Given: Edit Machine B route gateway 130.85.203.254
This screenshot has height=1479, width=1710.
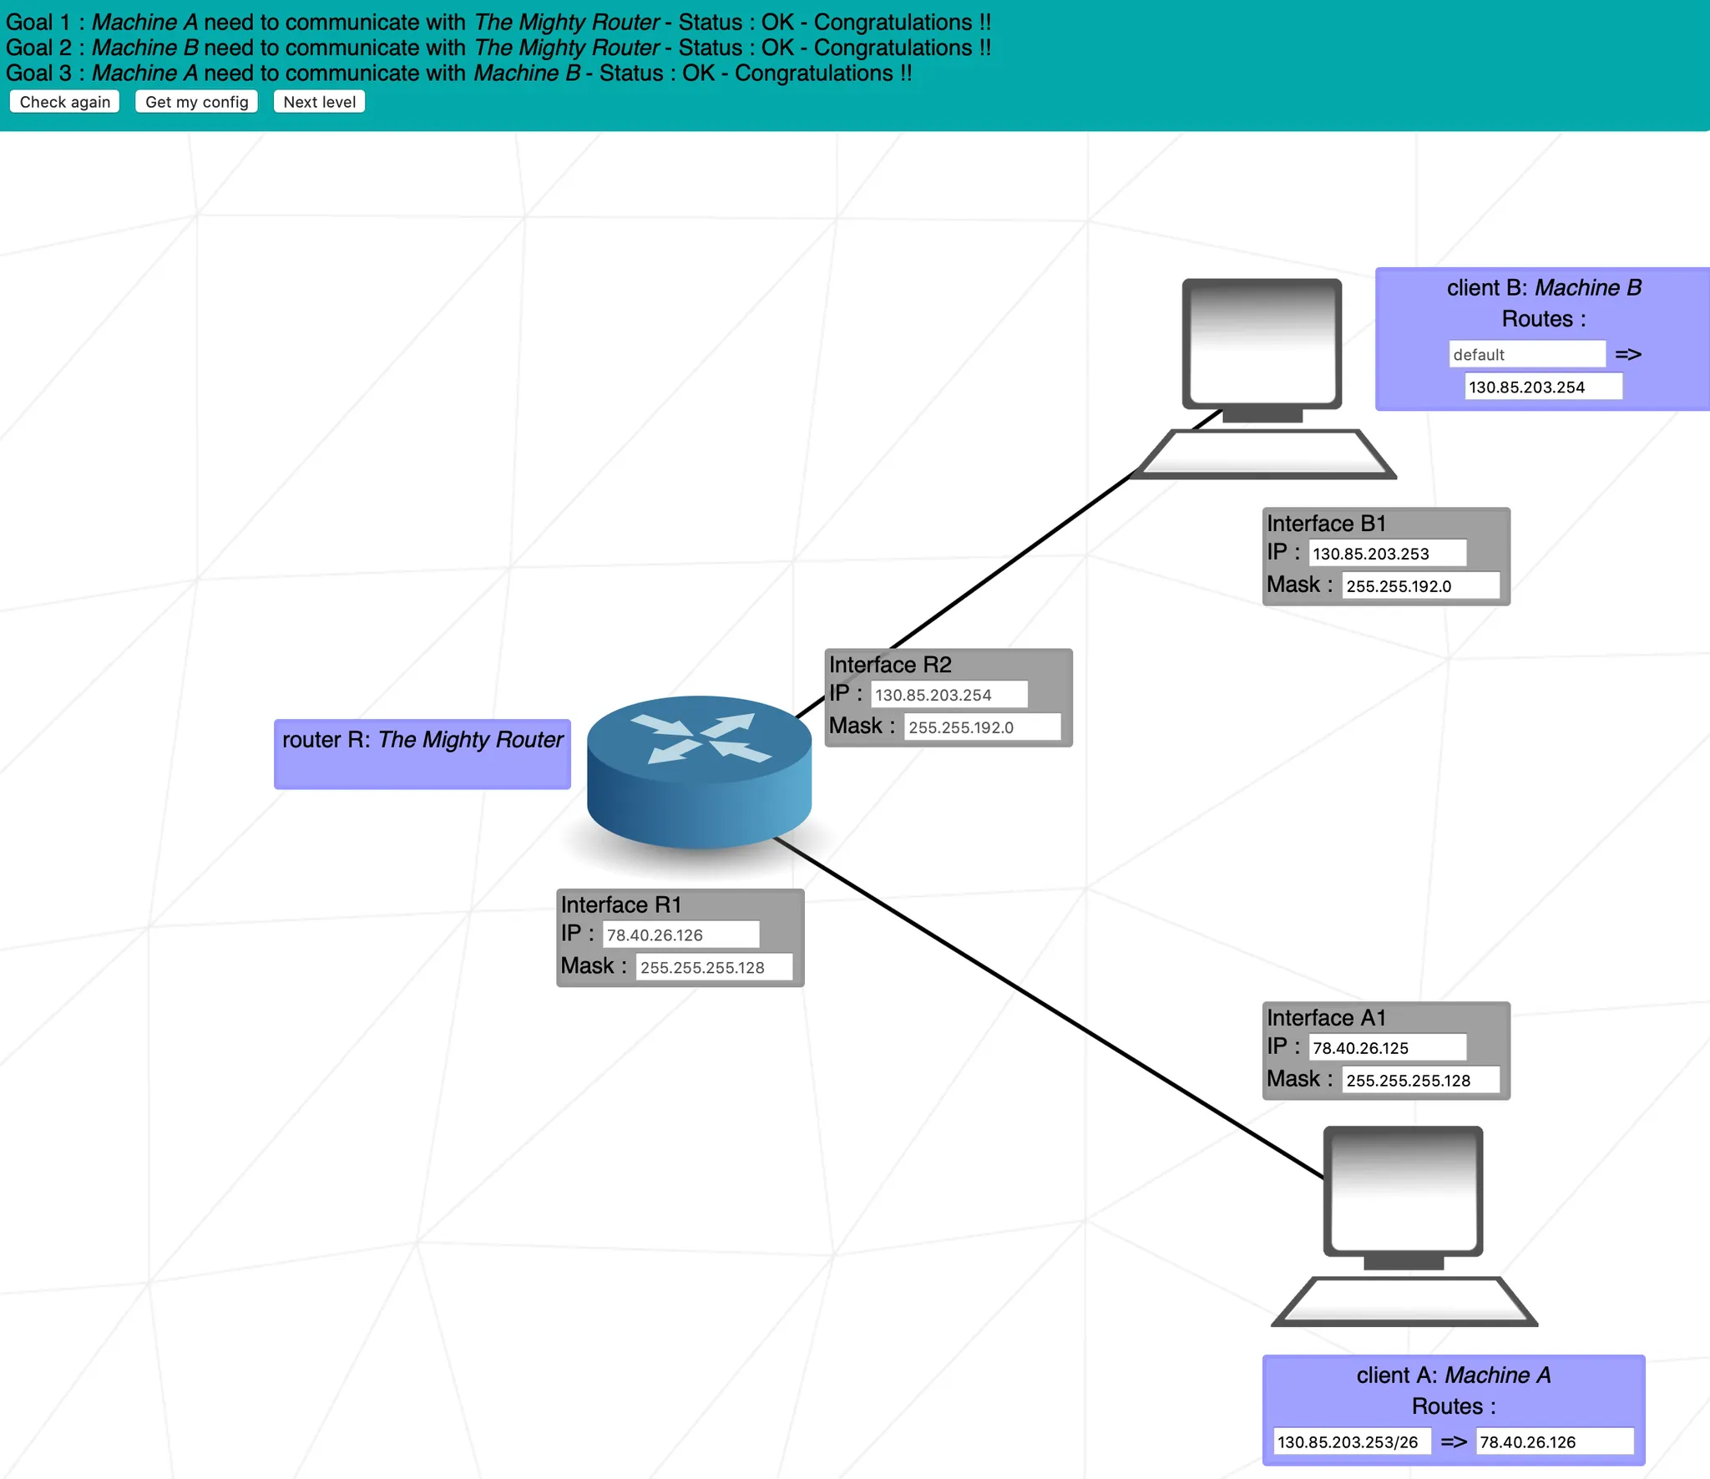Looking at the screenshot, I should 1543,387.
